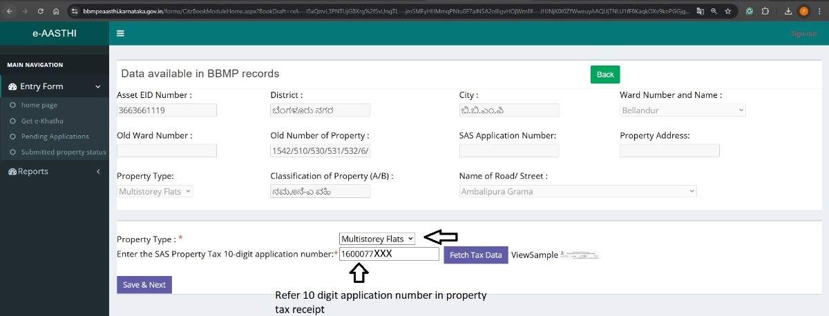Open the Ward Number and Name dropdown

(x=683, y=110)
